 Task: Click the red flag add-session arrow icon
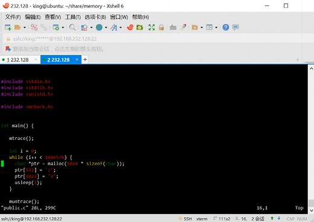[x=8, y=49]
